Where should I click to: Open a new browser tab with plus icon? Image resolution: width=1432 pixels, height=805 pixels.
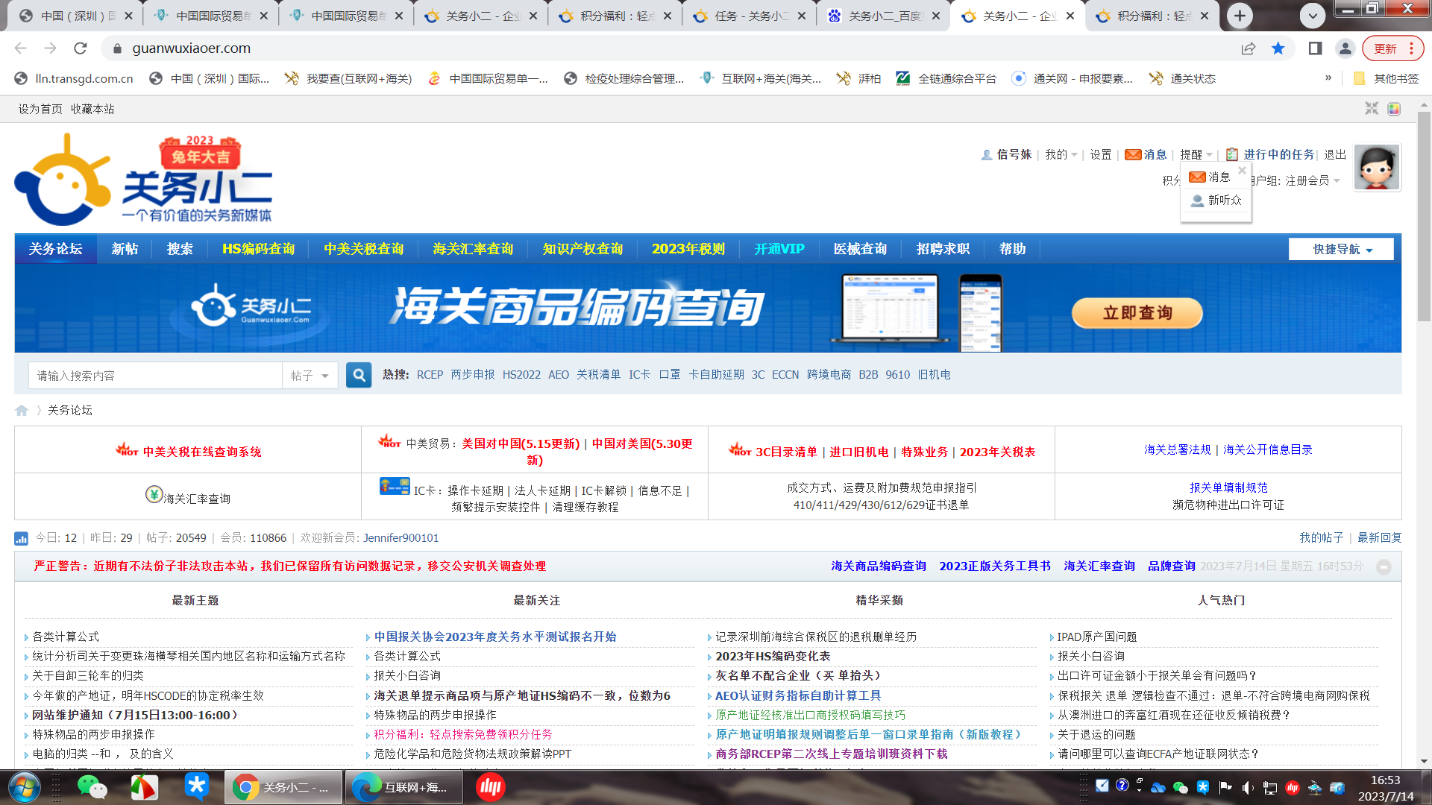pos(1240,15)
